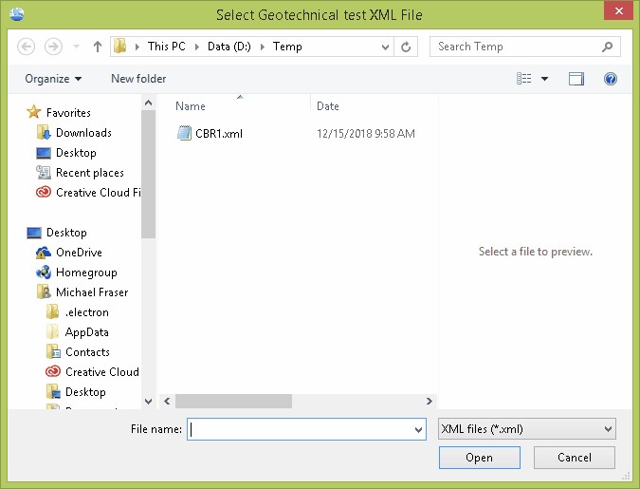Sort files by the Date column header
Screen dimensions: 640x489
coord(328,106)
